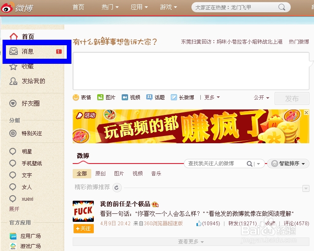Viewport: 314px width, 251px height.
Task: Select the 视频 feed filter tab
Action: pyautogui.click(x=138, y=174)
